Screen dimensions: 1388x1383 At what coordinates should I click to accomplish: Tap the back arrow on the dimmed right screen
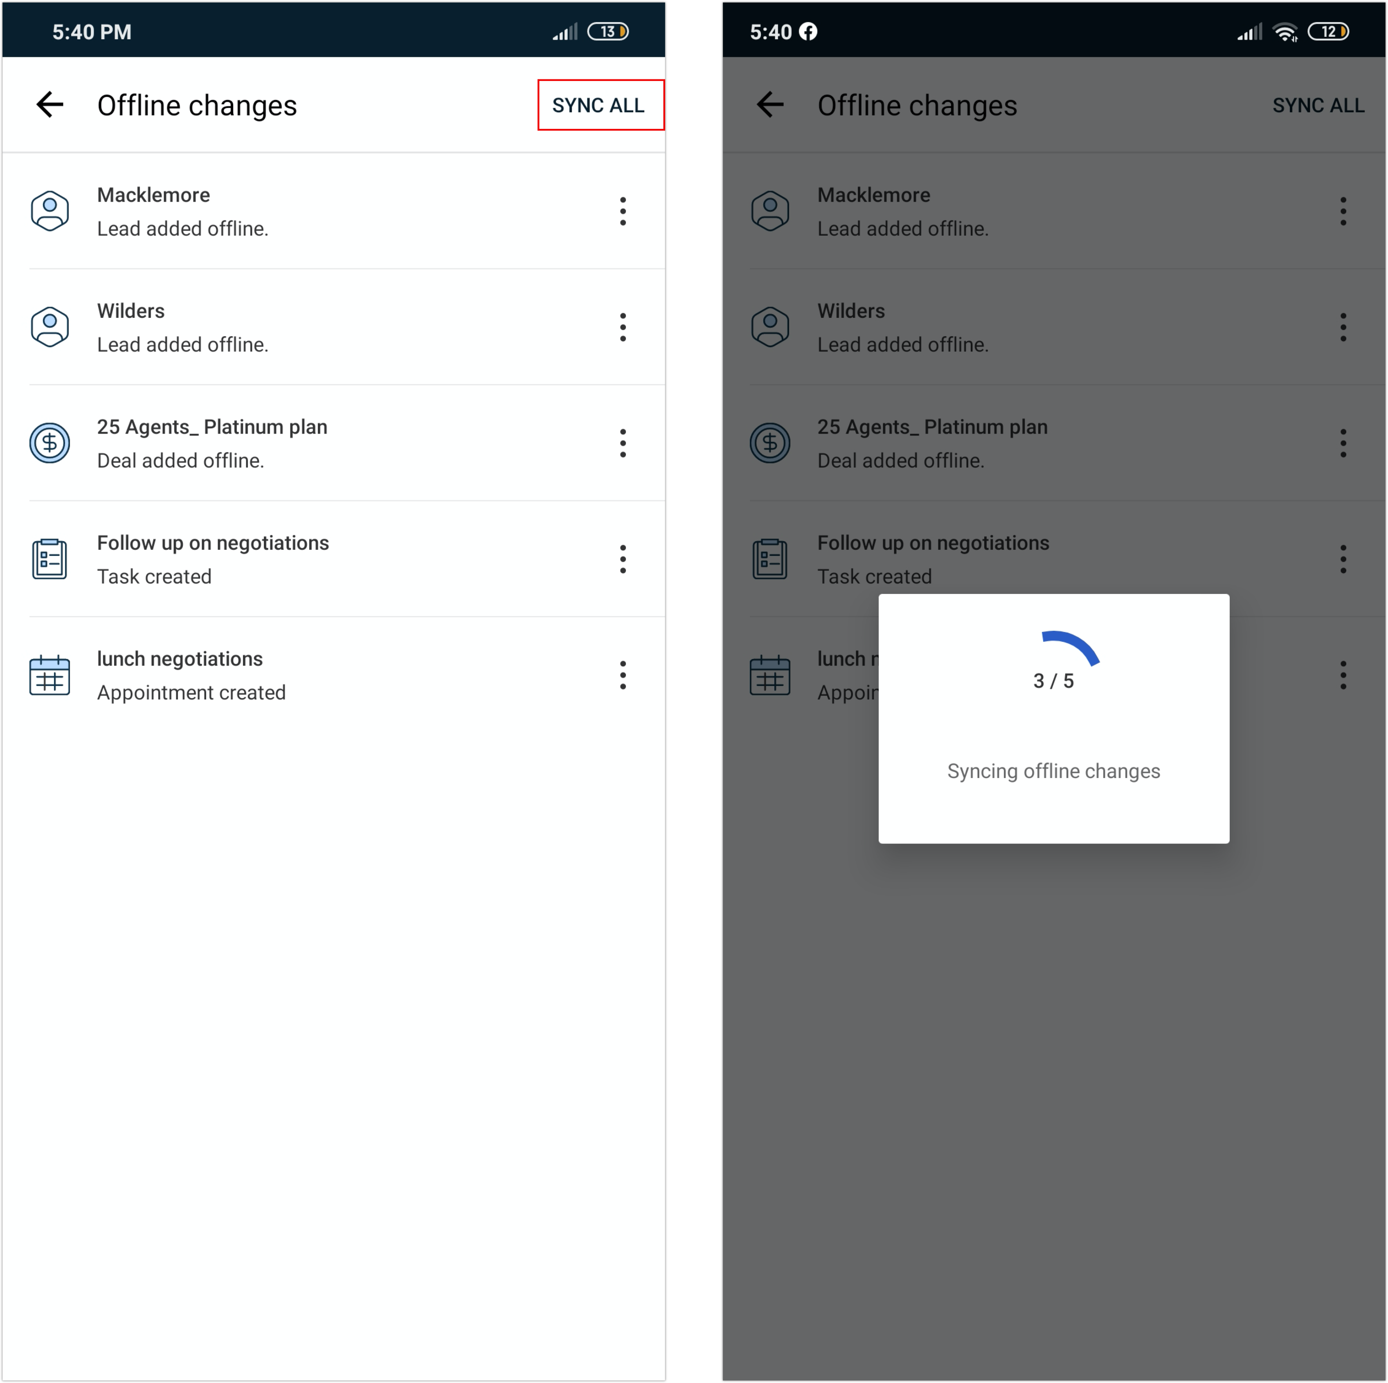point(770,105)
